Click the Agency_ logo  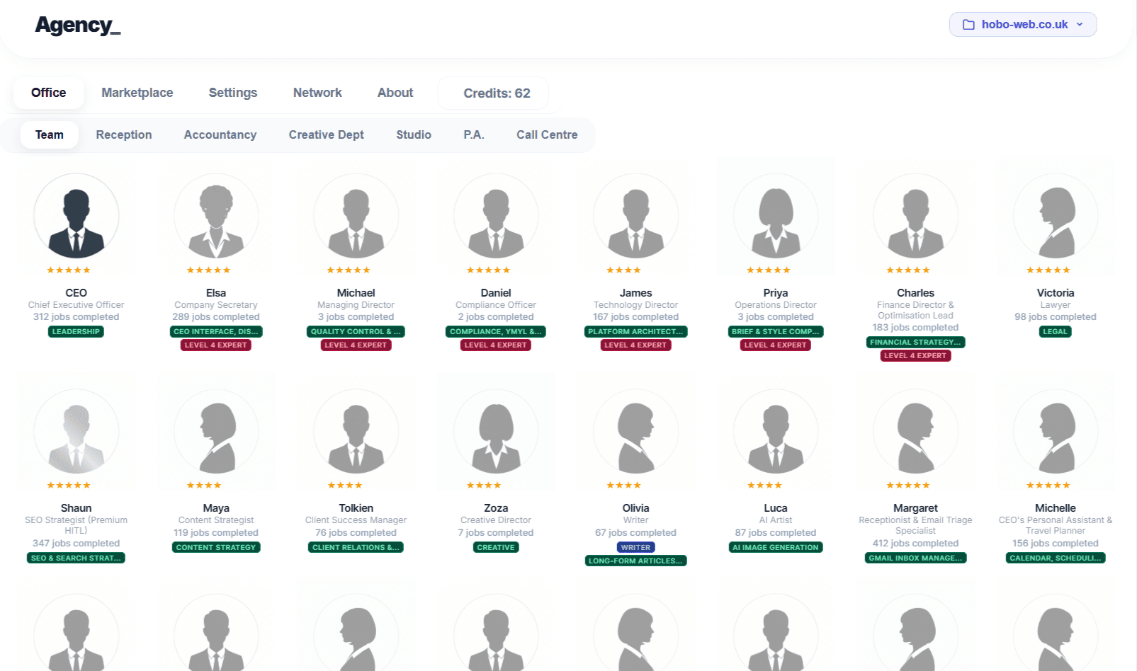coord(77,25)
